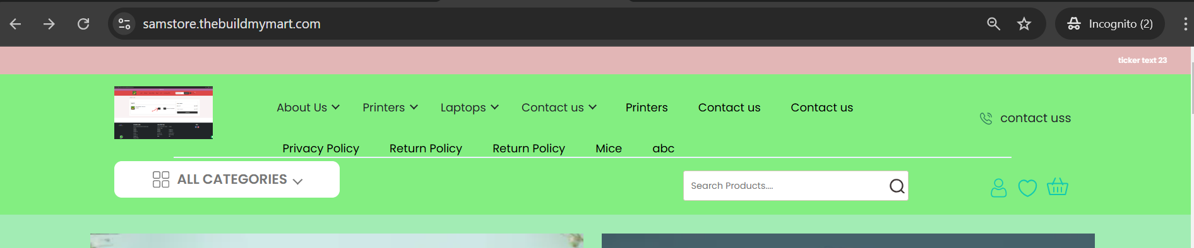
Task: Reload the page with the refresh icon
Action: (83, 24)
